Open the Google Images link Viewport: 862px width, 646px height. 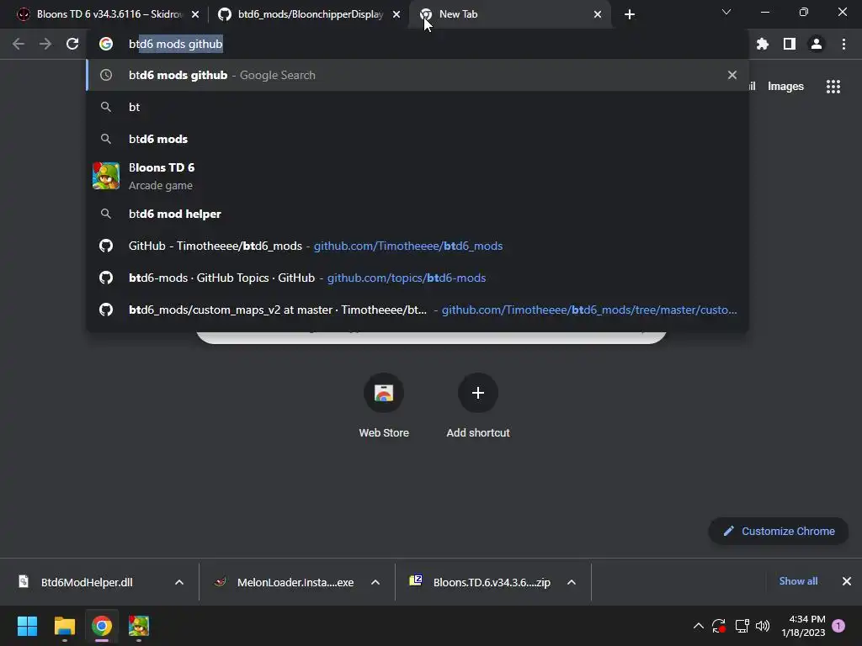tap(785, 87)
